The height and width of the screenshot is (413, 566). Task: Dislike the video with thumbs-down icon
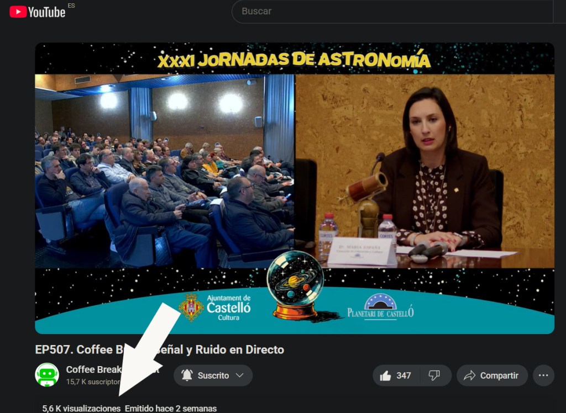pos(434,375)
